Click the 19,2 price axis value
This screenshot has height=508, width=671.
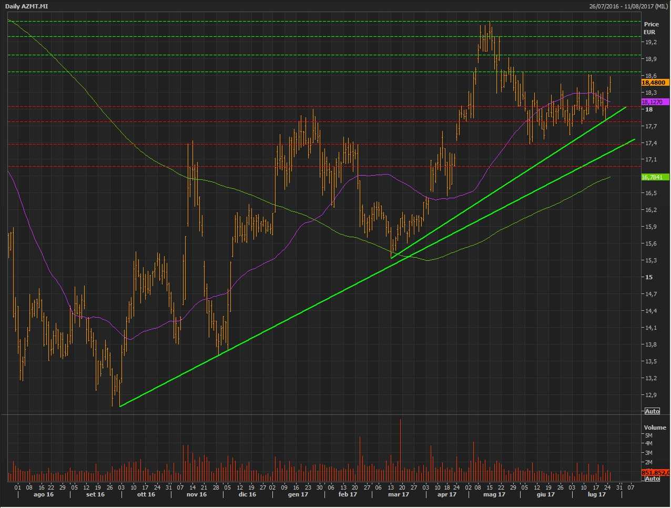click(650, 42)
